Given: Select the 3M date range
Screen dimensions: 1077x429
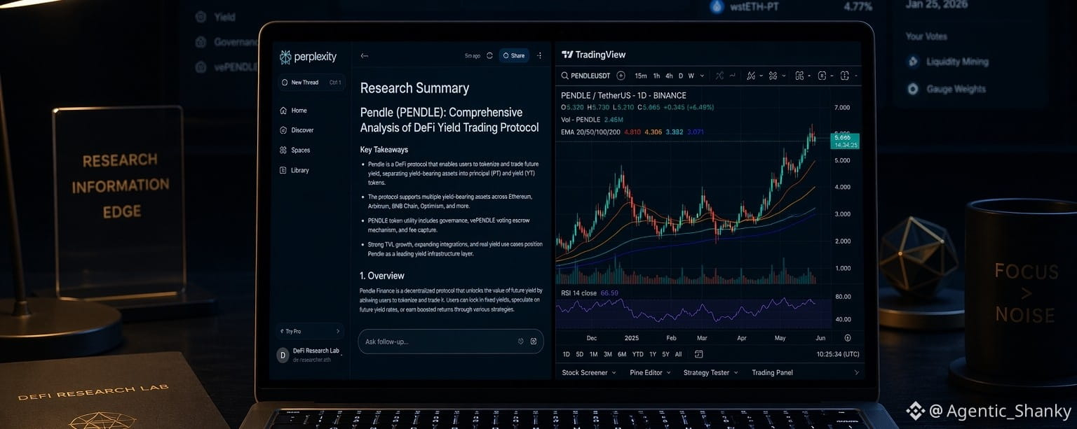Looking at the screenshot, I should [x=608, y=354].
